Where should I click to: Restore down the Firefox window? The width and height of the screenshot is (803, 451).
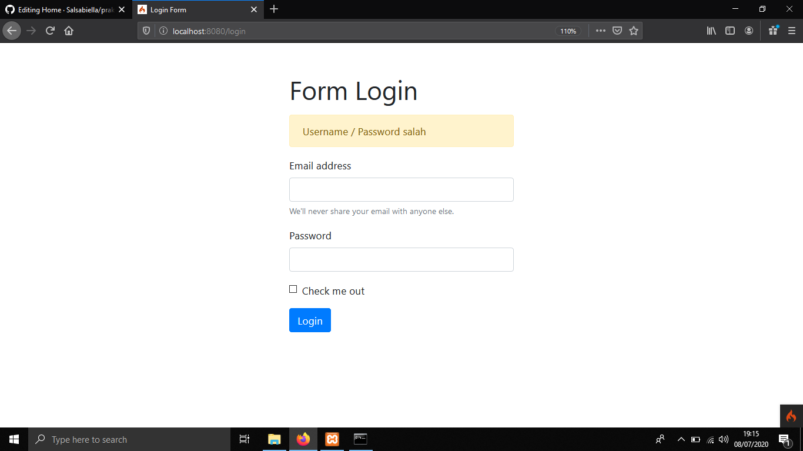point(762,9)
